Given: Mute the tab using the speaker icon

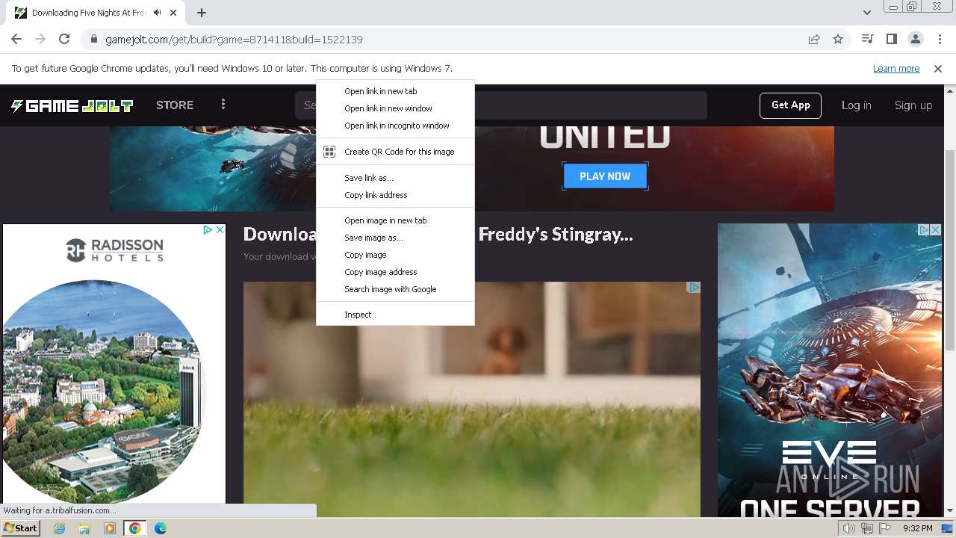Looking at the screenshot, I should (x=157, y=13).
